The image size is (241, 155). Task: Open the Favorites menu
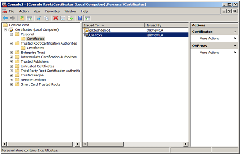(x=52, y=11)
